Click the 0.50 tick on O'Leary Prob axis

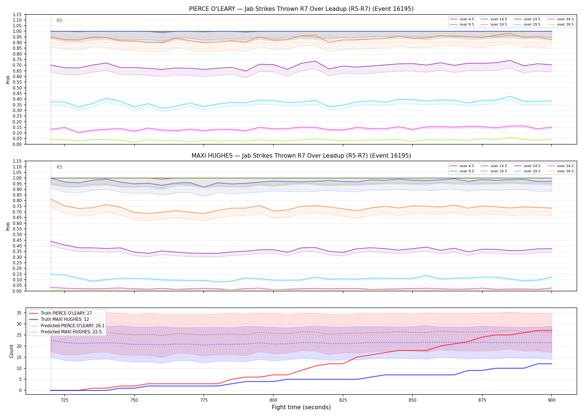point(17,88)
